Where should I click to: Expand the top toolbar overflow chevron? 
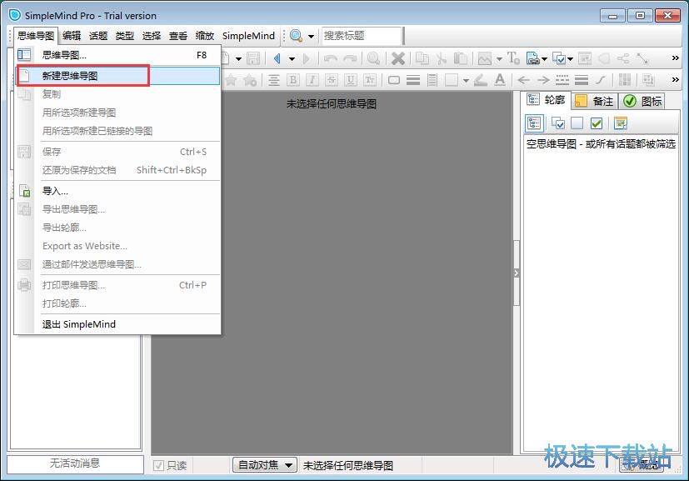pyautogui.click(x=676, y=58)
